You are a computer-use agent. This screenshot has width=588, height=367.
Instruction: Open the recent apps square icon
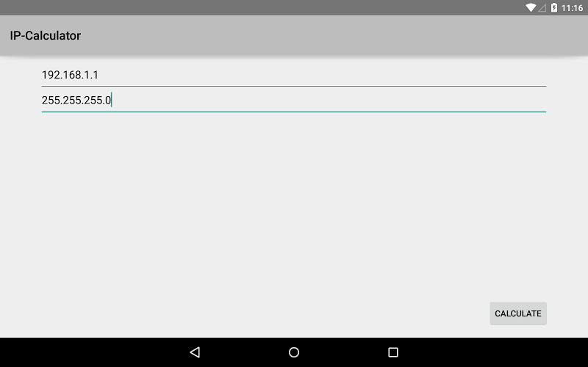(393, 352)
